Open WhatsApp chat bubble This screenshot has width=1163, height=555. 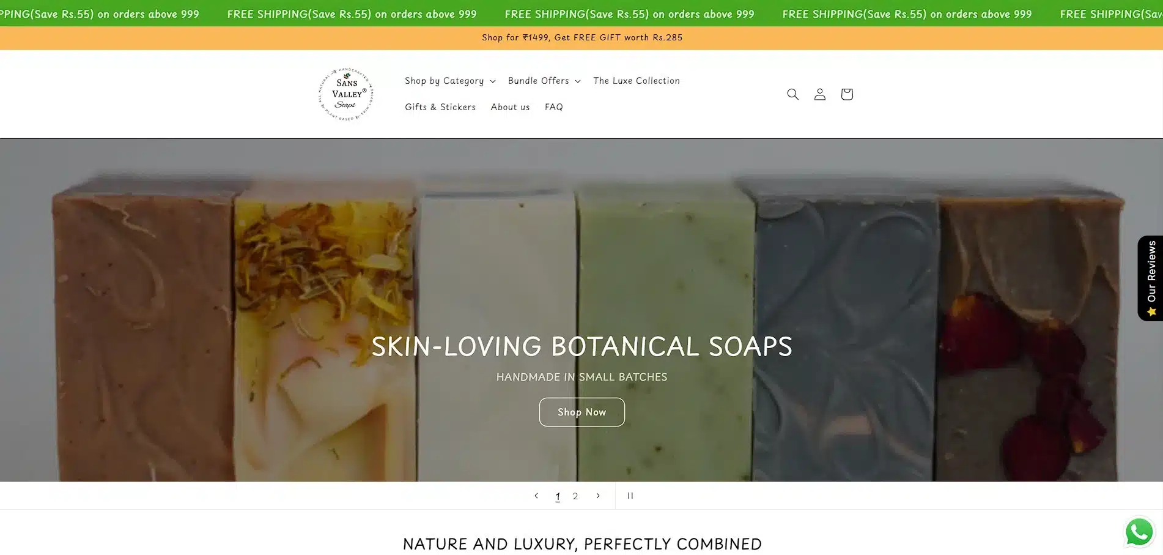(x=1139, y=532)
